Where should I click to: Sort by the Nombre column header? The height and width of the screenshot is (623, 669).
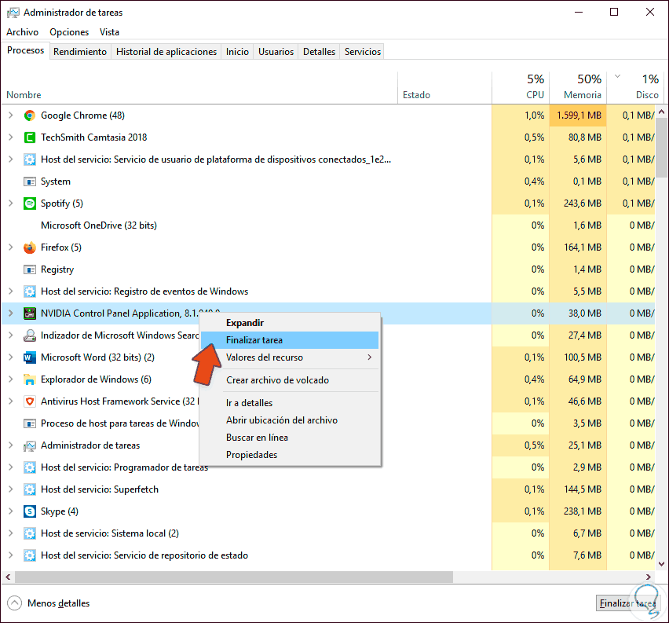click(x=199, y=88)
